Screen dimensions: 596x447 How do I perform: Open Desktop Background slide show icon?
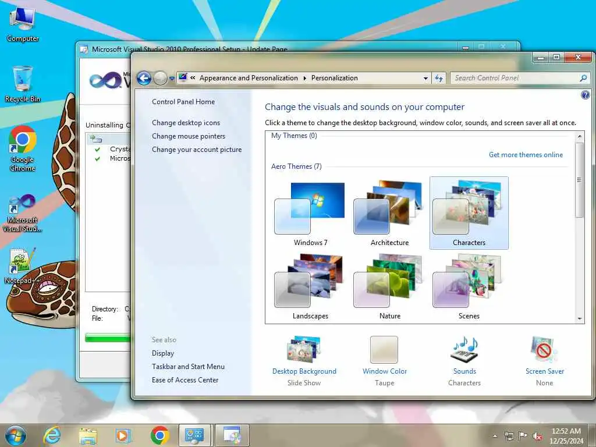[304, 350]
